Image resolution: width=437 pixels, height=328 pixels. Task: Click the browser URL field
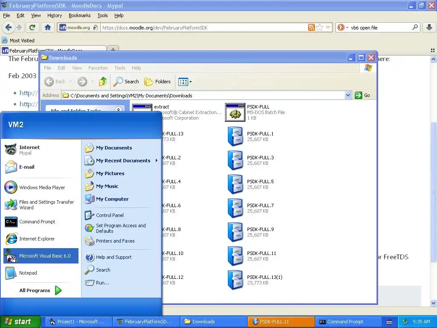pos(204,27)
